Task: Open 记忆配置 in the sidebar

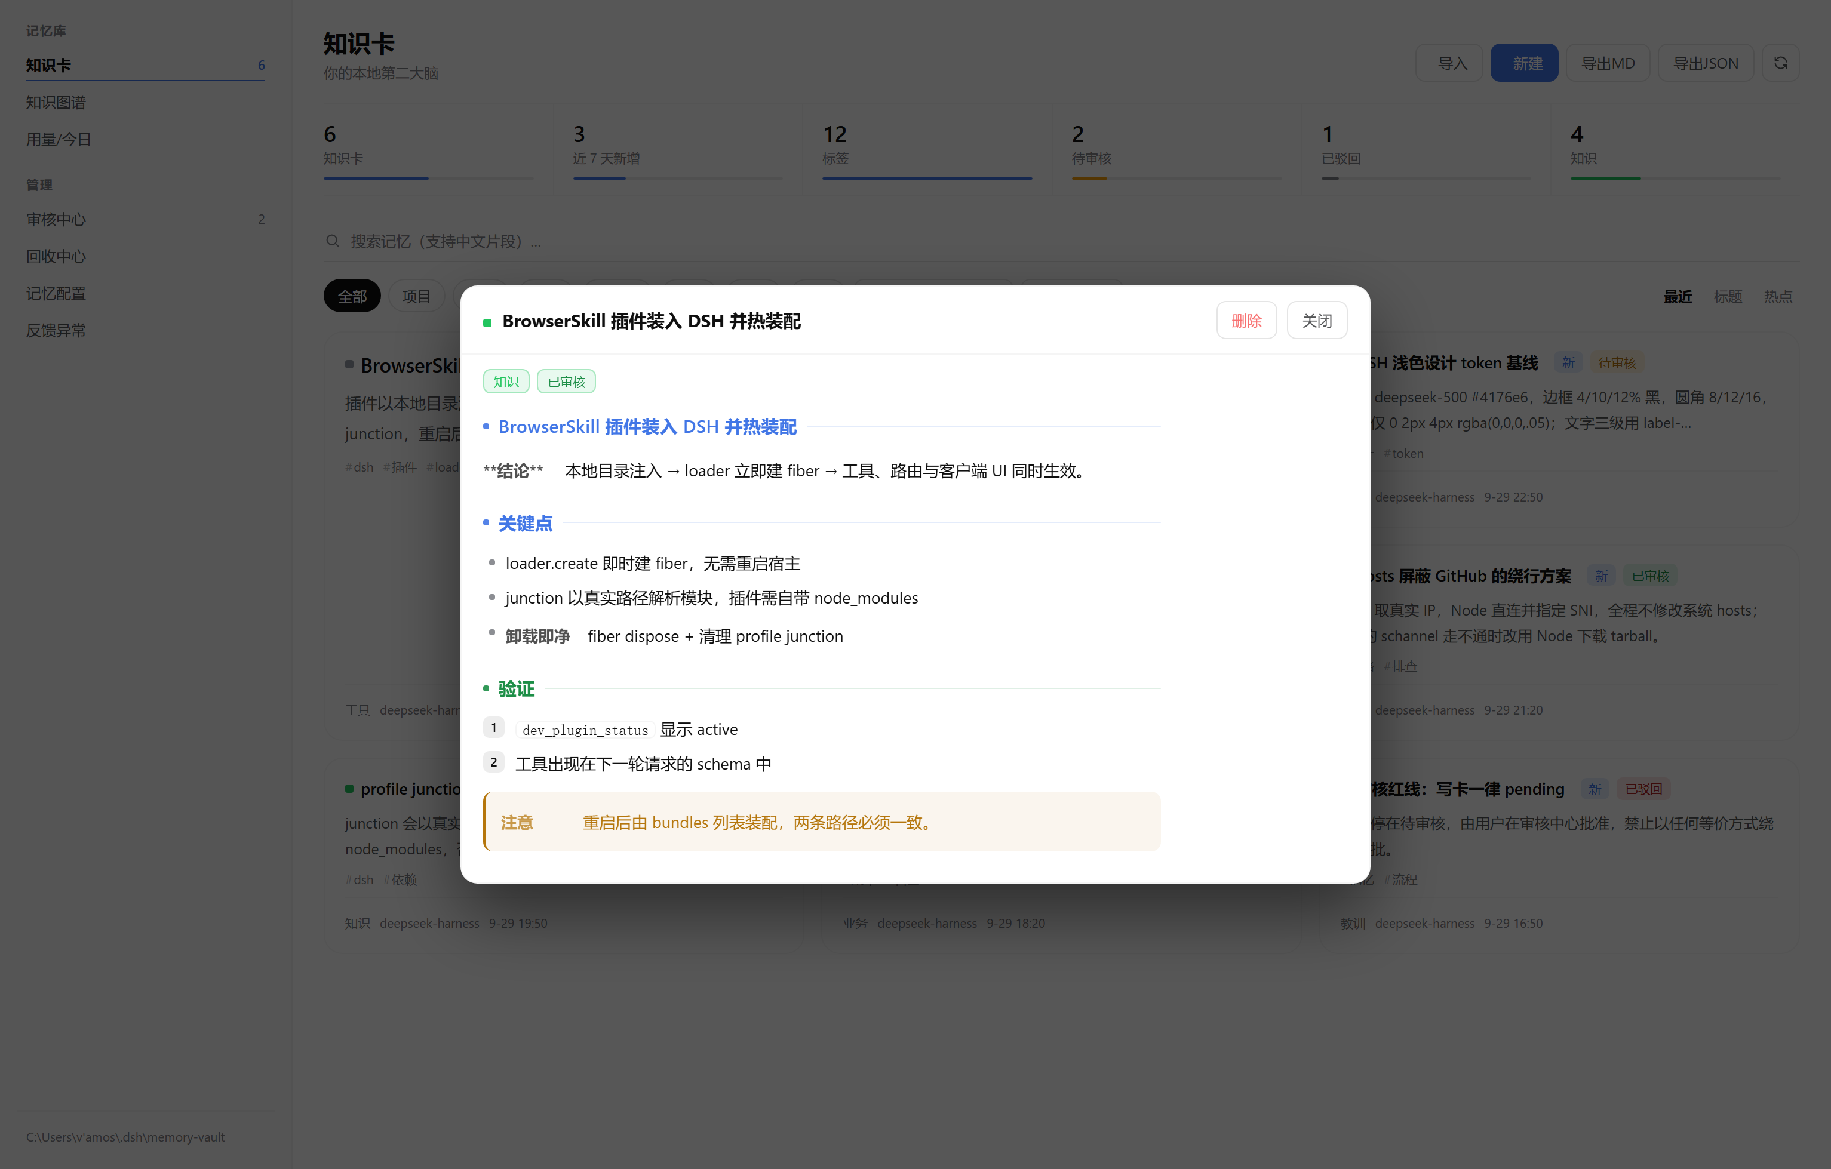Action: click(145, 293)
